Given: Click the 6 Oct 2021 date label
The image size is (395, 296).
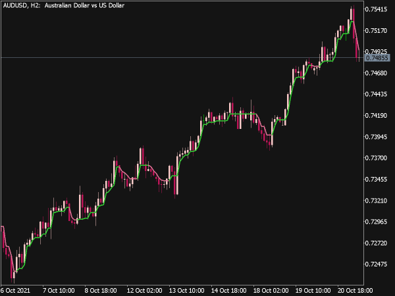Looking at the screenshot, I should 15,290.
